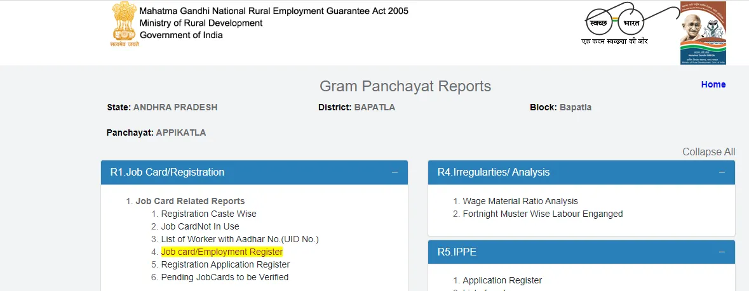Open Registration Application Register report
The image size is (749, 291).
click(x=226, y=264)
